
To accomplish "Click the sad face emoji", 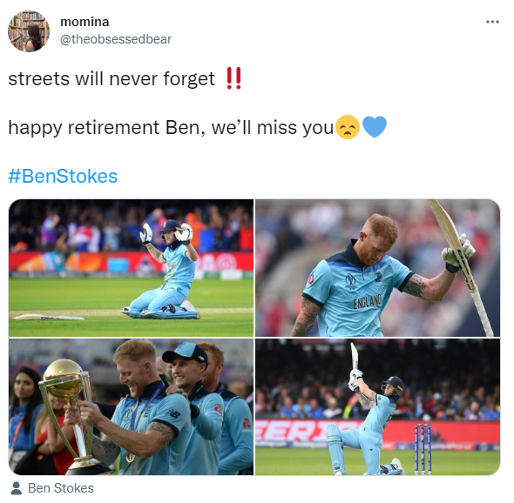I will click(348, 127).
